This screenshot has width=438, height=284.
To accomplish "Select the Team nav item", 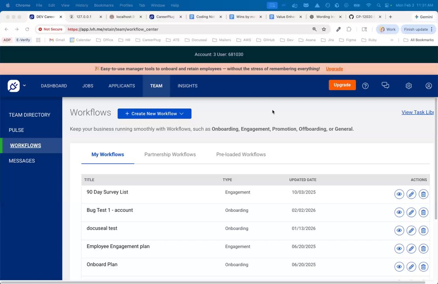I will [156, 86].
